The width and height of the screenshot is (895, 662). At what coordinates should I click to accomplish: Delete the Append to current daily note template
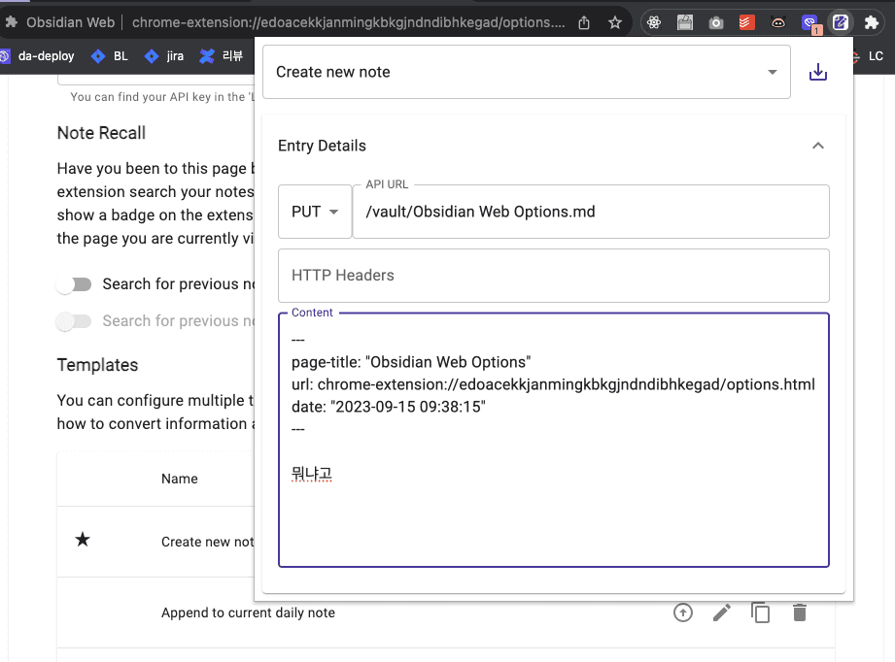[800, 612]
